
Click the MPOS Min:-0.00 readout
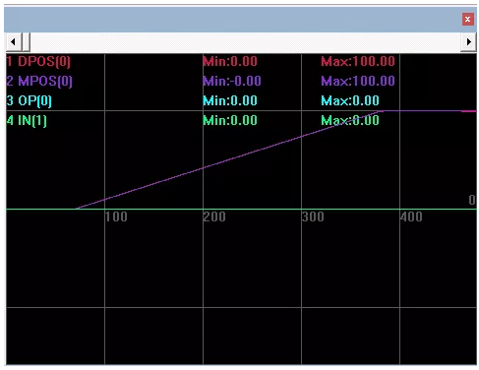click(x=232, y=81)
